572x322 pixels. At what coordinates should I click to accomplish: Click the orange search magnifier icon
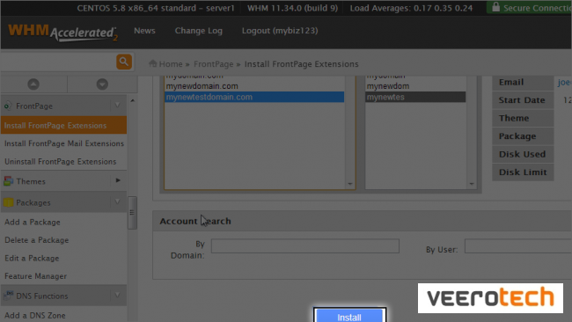[124, 62]
